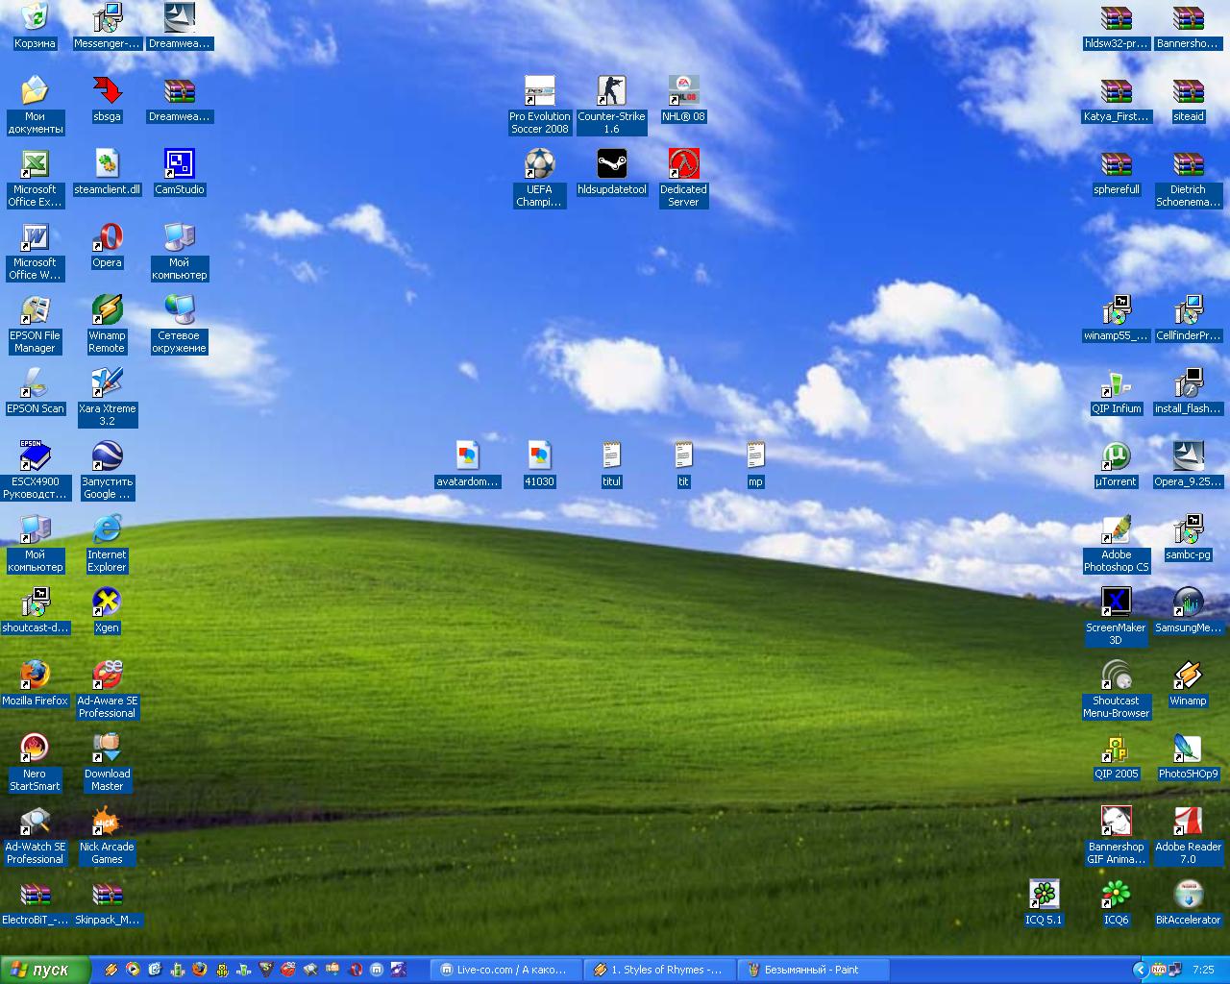Viewport: 1230px width, 984px height.
Task: Switch to the Безымянный - Paint taskbar button
Action: click(813, 970)
